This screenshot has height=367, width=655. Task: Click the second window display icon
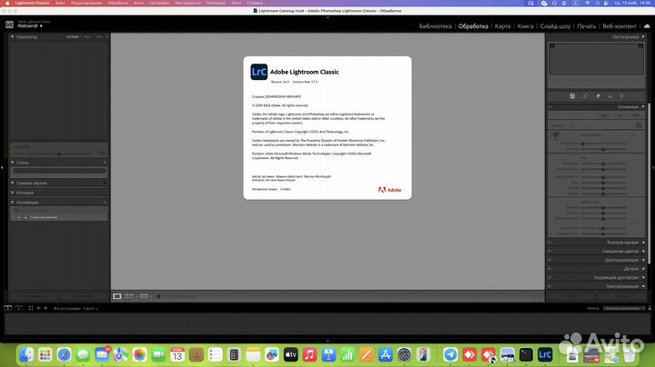[19, 308]
